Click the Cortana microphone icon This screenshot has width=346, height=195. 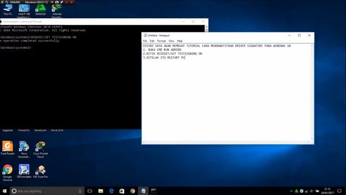click(80, 191)
